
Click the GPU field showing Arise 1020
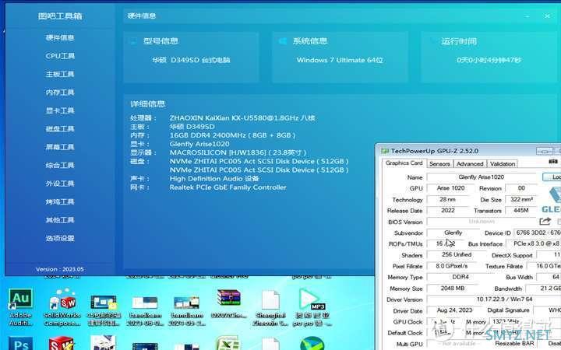(451, 188)
